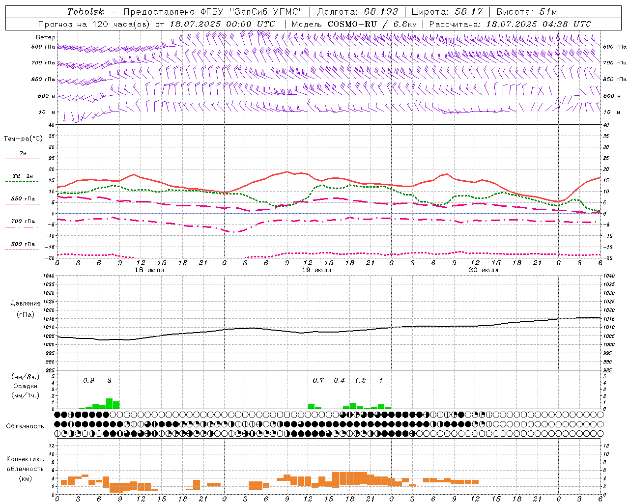629x503 pixels.
Task: Click the precipitation value 0.9
Action: [88, 380]
